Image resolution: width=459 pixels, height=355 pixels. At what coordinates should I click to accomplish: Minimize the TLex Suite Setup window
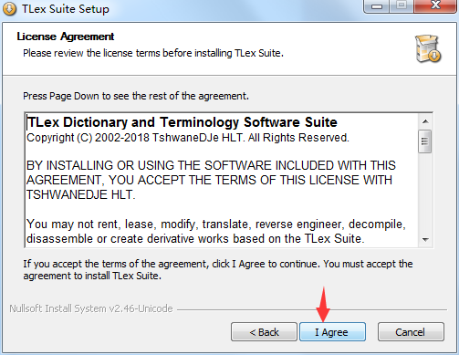tap(377, 6)
